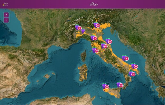Screen dimensions: 165x105
Task: Click the grape marker labeled 275
Action: pyautogui.click(x=104, y=46)
